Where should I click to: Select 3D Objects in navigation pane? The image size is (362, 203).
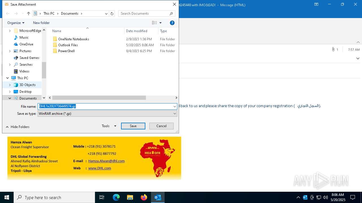(25, 85)
